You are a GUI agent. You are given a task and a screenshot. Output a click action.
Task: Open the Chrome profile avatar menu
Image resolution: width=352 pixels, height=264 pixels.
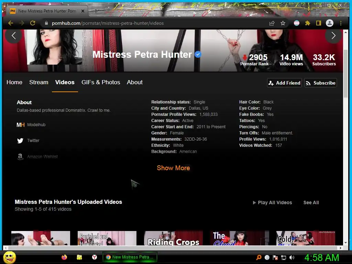click(330, 23)
